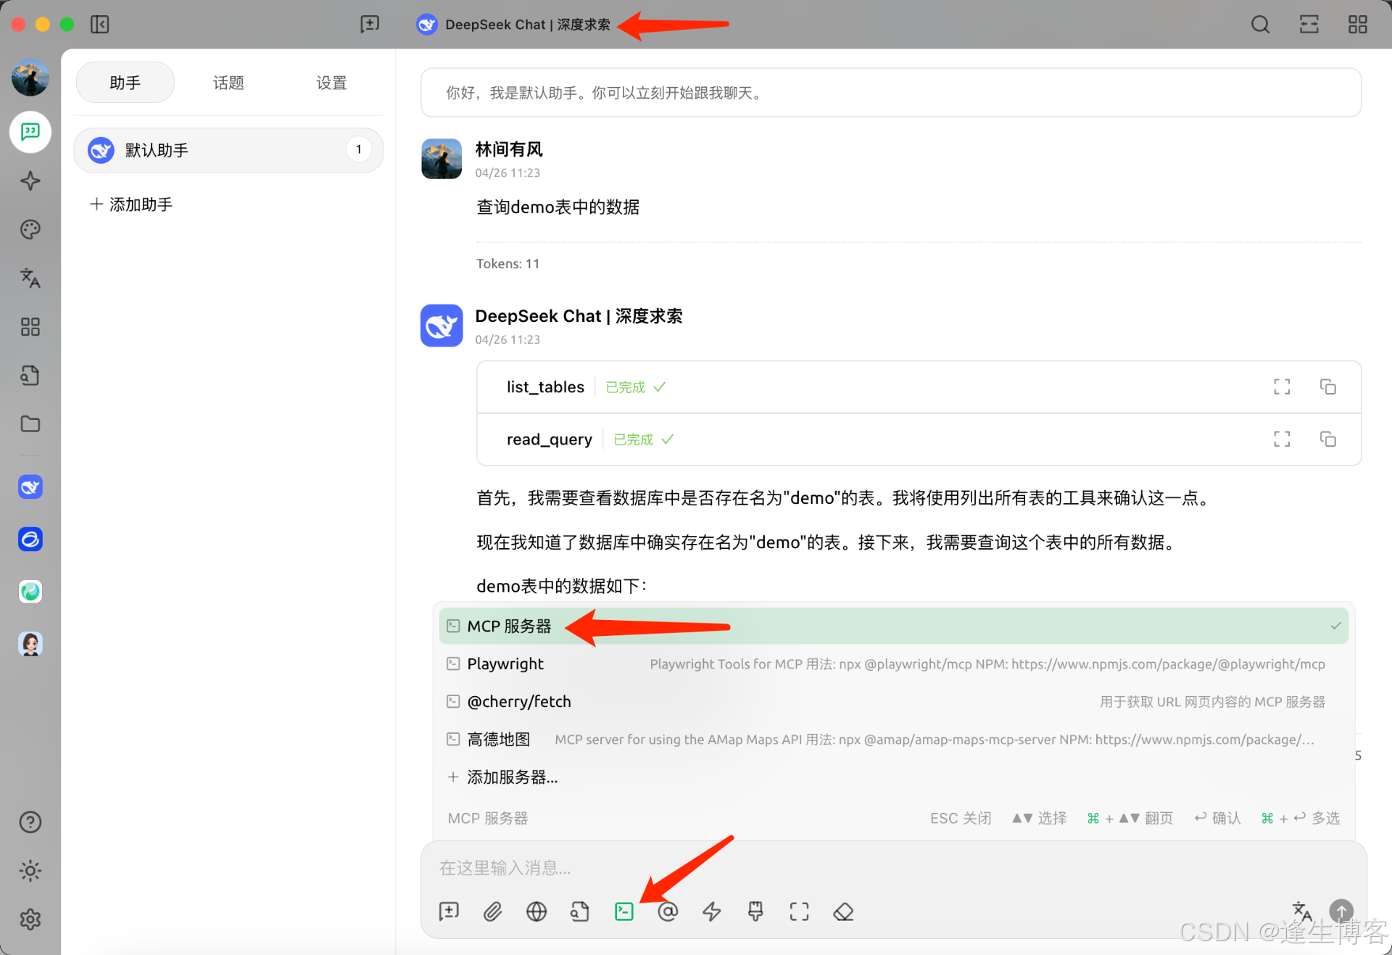This screenshot has height=955, width=1392.
Task: Select the @cherry/fetch server option
Action: pyautogui.click(x=519, y=701)
